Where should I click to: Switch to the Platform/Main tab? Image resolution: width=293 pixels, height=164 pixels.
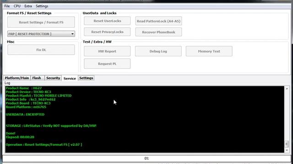coord(17,78)
